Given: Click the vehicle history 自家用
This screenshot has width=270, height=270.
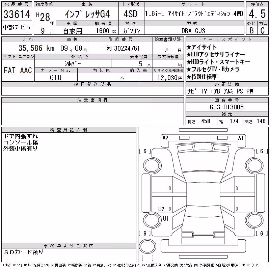Looking at the screenshot, I should pos(73,31).
